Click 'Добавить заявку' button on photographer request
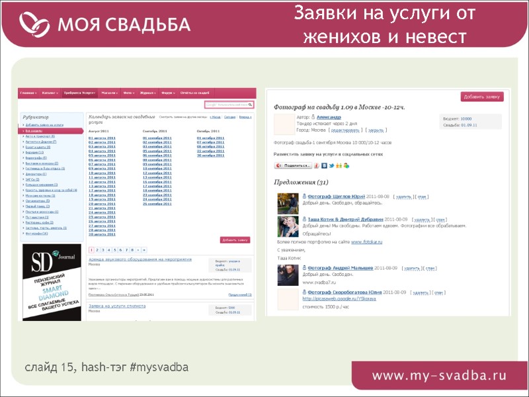This screenshot has height=397, width=529. [x=482, y=97]
